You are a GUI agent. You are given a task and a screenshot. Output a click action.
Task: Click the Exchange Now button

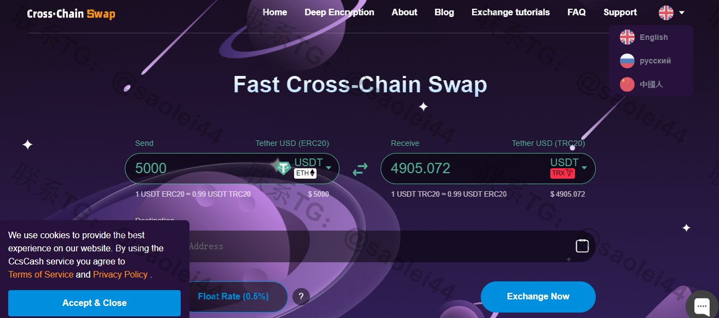538,297
